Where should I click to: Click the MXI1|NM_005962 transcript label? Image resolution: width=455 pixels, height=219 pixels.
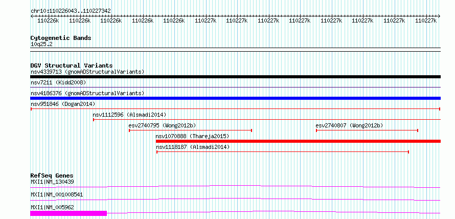52,207
